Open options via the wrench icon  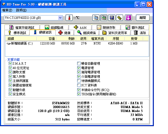coord(119,18)
